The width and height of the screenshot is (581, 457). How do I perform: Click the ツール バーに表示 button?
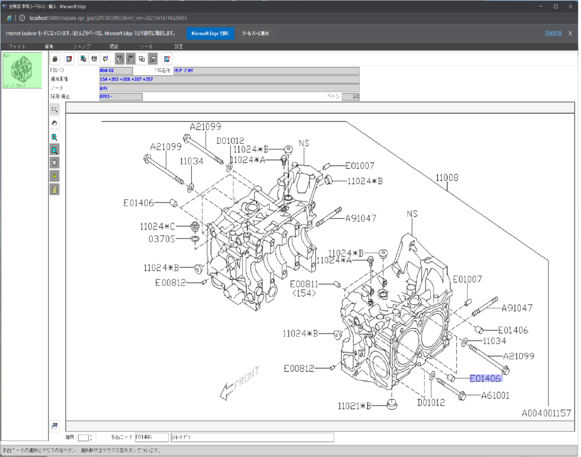point(255,33)
